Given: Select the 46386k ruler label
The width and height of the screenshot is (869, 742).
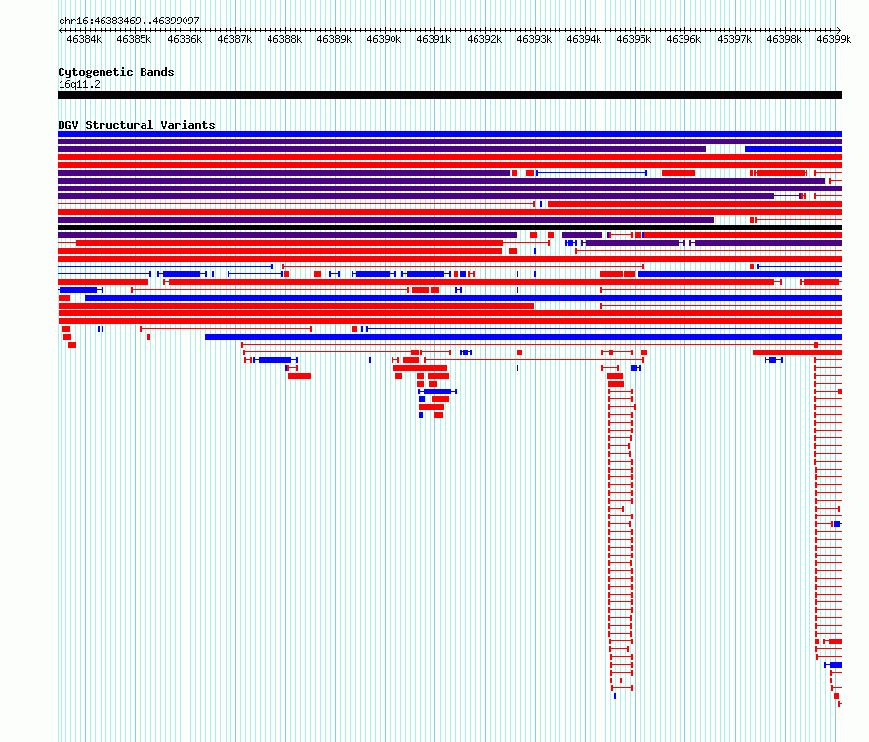Looking at the screenshot, I should (x=185, y=39).
